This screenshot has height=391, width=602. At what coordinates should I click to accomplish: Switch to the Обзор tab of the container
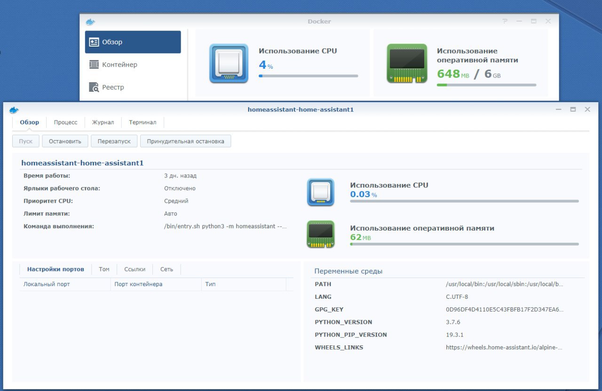[x=29, y=122]
